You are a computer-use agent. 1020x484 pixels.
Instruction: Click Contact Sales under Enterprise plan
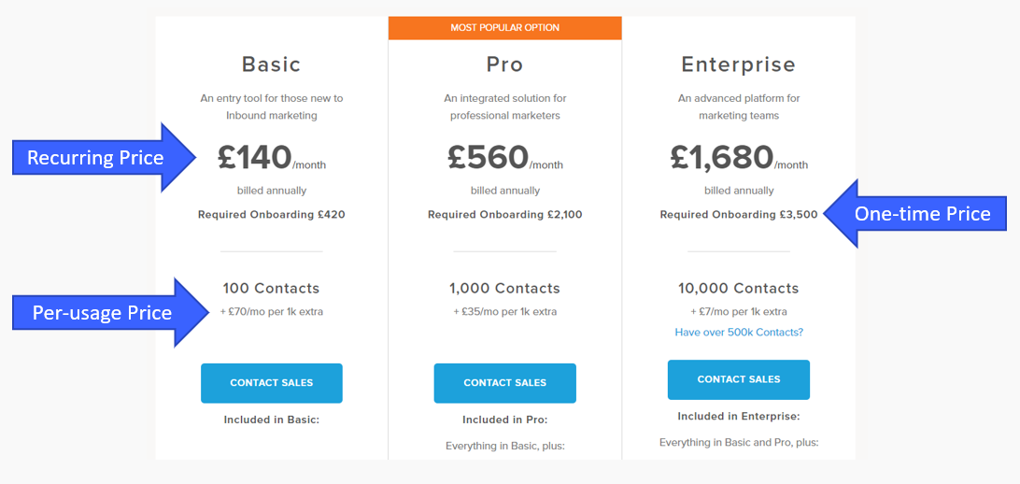[x=738, y=379]
